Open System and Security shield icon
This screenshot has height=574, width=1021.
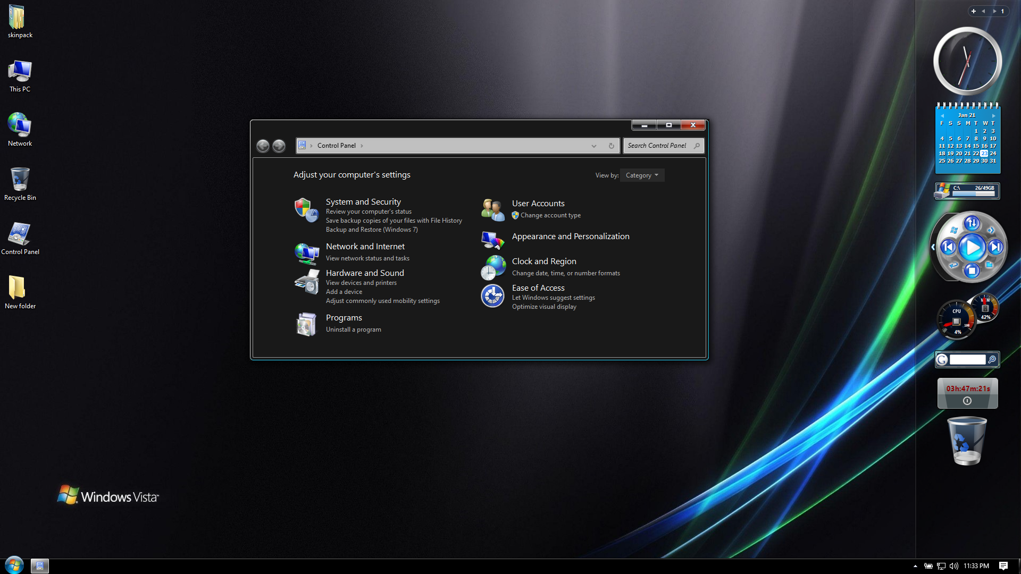[x=306, y=210]
